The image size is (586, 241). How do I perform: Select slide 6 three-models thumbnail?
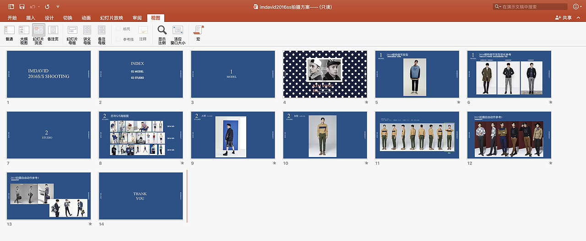(509, 74)
